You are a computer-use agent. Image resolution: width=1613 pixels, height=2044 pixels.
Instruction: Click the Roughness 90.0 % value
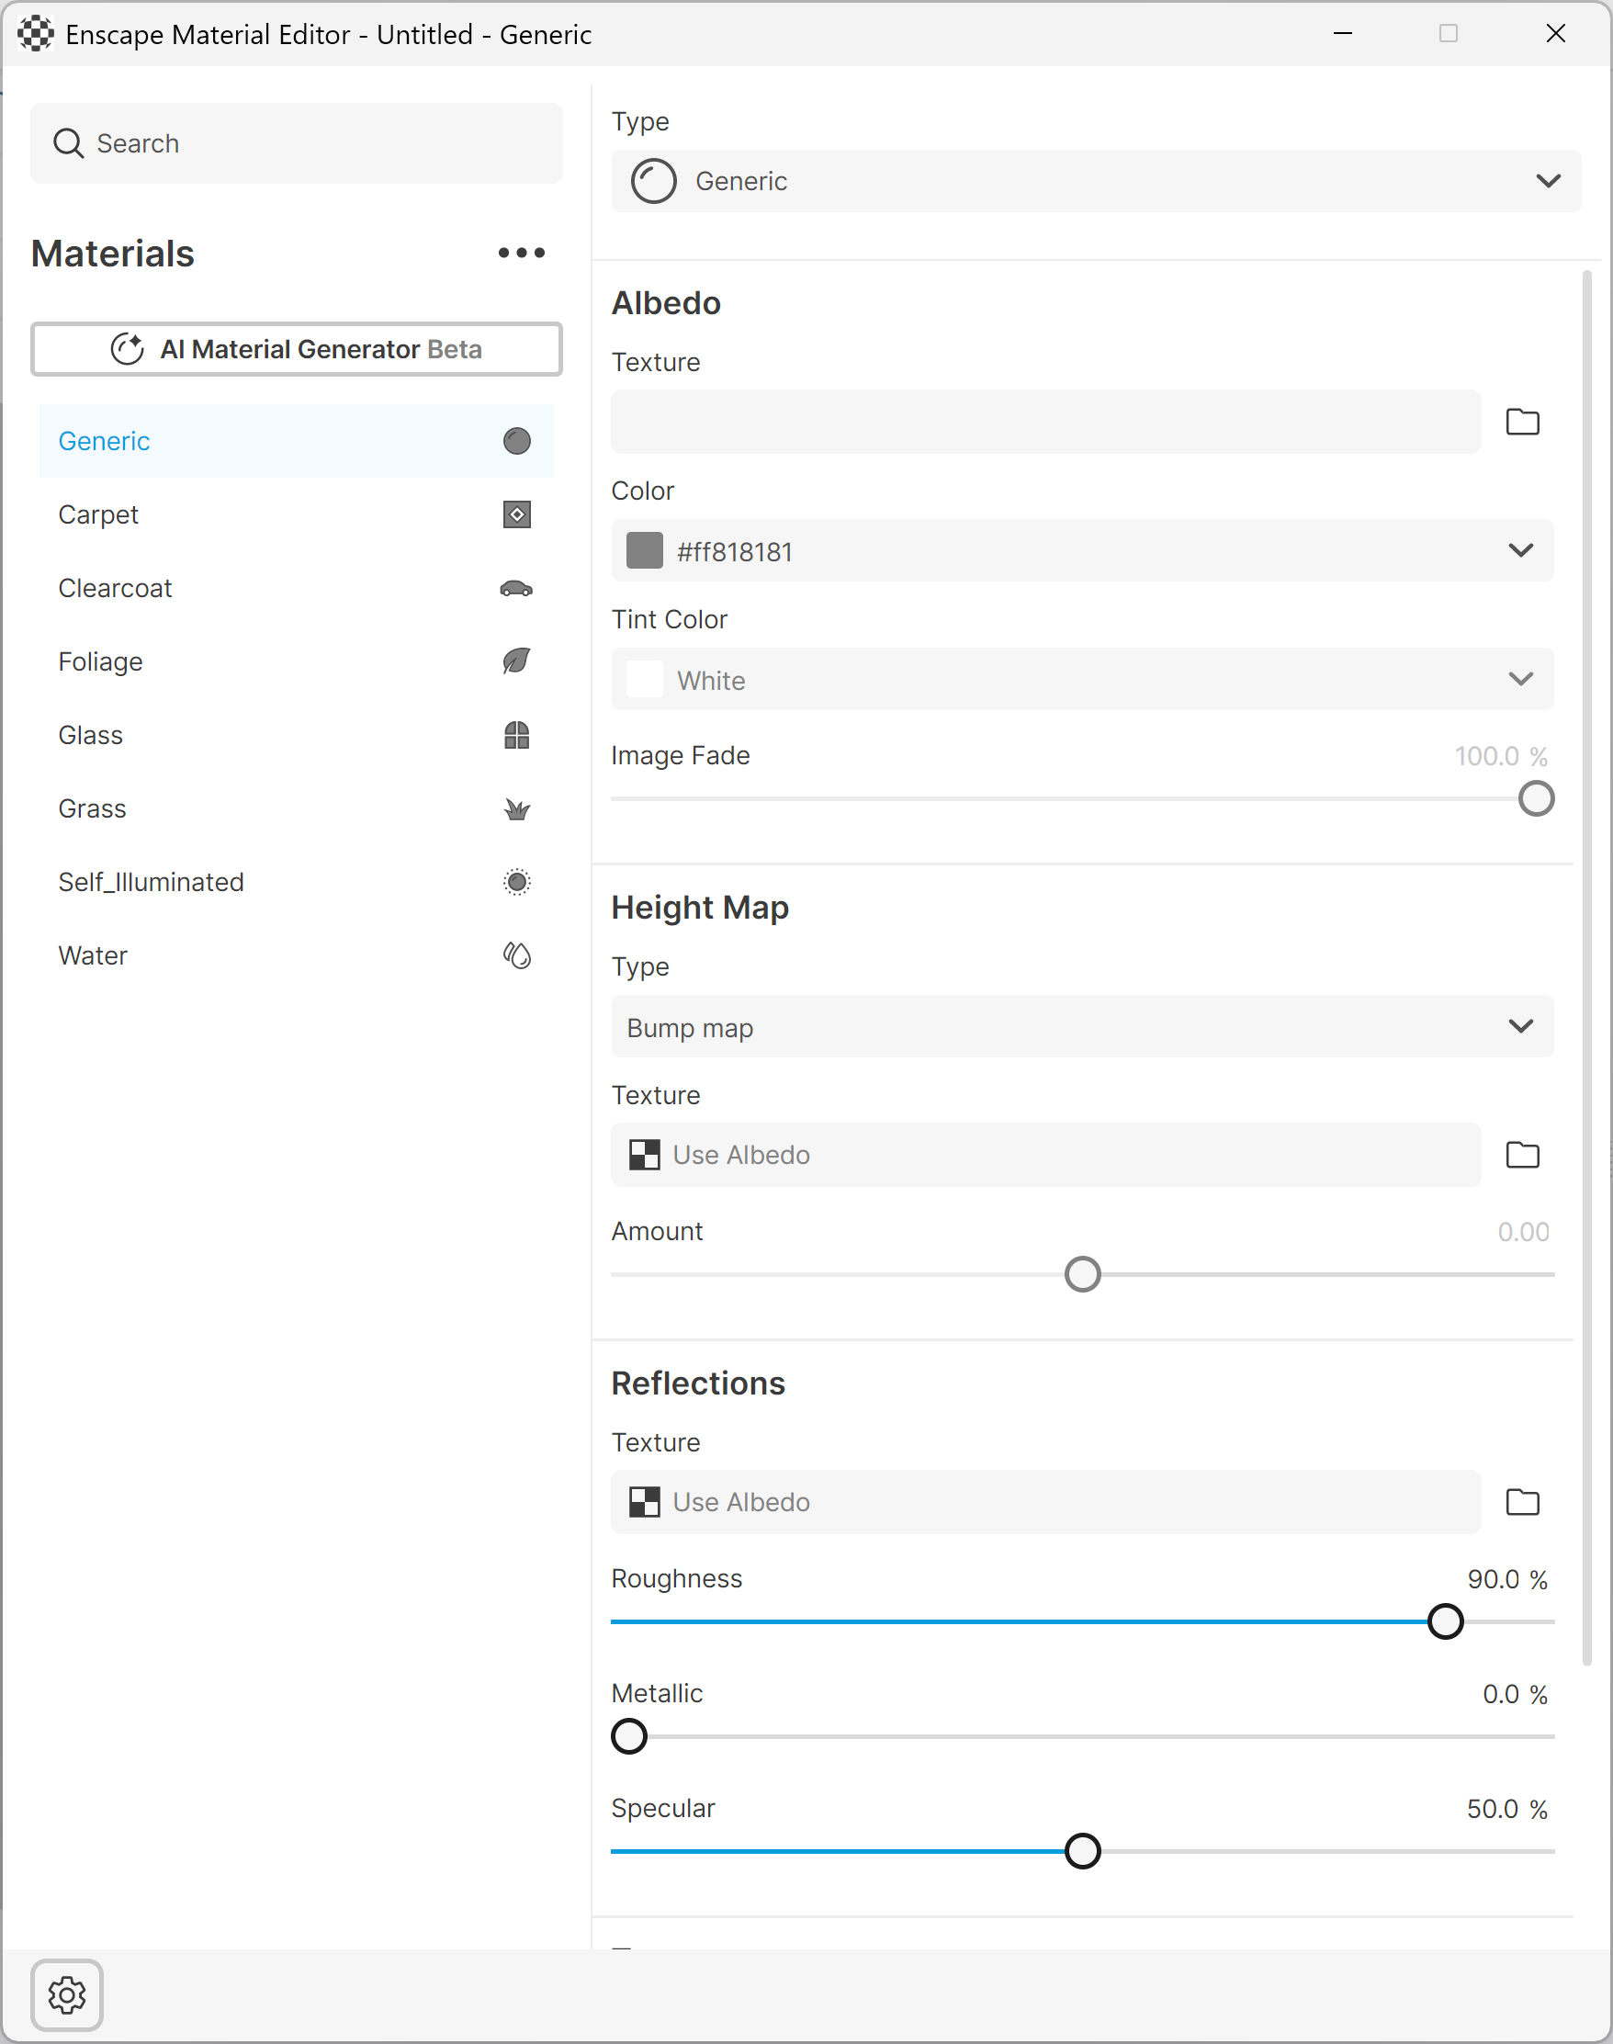(1507, 1579)
